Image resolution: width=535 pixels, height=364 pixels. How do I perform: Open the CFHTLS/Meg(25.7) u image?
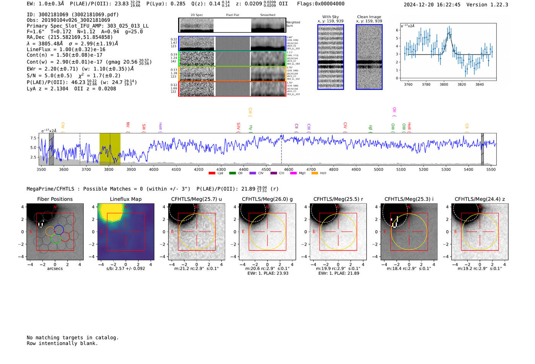tap(196, 232)
